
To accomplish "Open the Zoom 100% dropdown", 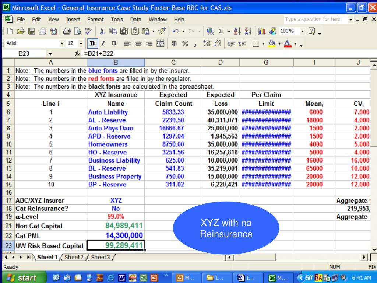I will (x=303, y=31).
